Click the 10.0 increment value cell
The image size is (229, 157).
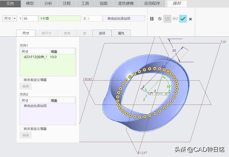(54, 57)
